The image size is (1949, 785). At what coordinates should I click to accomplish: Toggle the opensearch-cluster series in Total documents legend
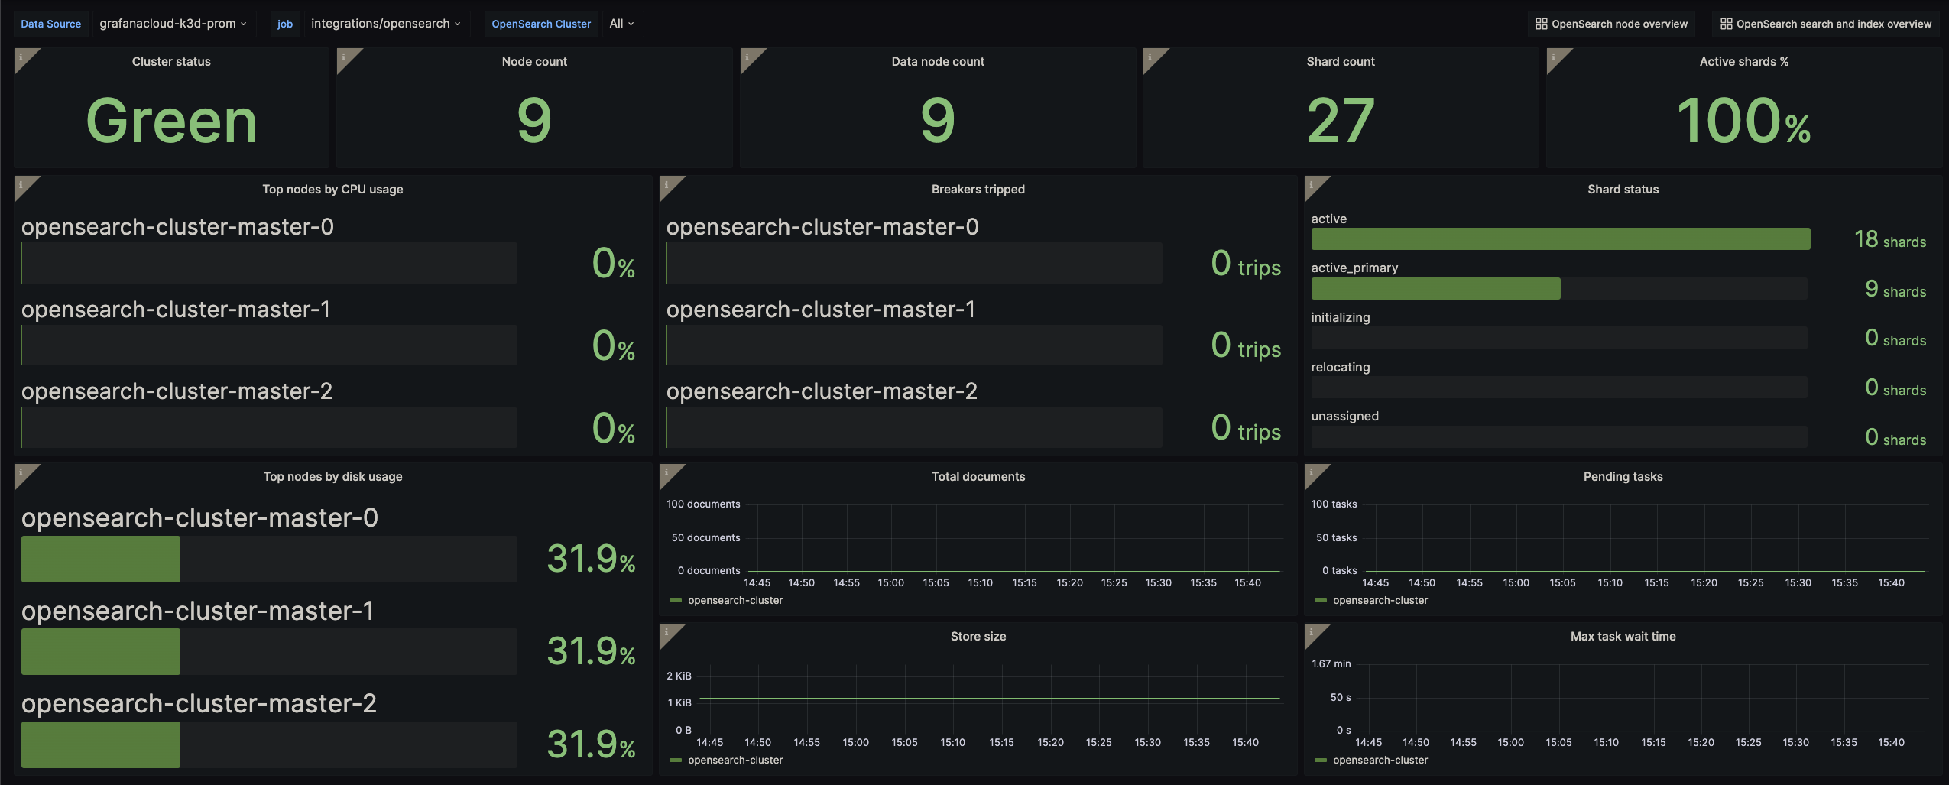click(736, 600)
